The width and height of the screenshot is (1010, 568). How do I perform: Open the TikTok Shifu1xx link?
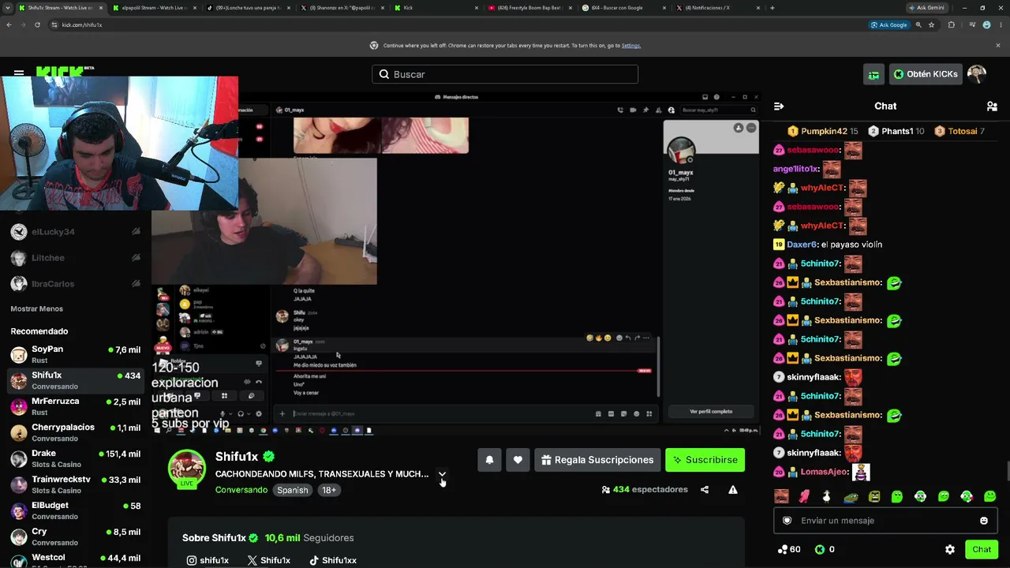tap(333, 560)
